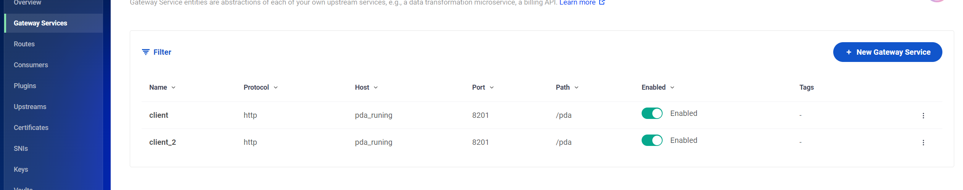Sort by Enabled column chevron
This screenshot has width=963, height=190.
672,87
